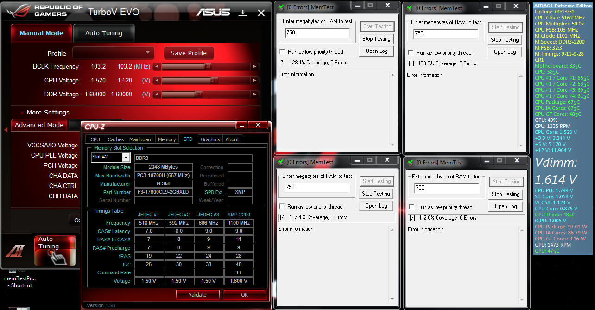Viewport: 595px width, 310px height.
Task: Click the AI Suite logo icon
Action: pyautogui.click(x=15, y=251)
